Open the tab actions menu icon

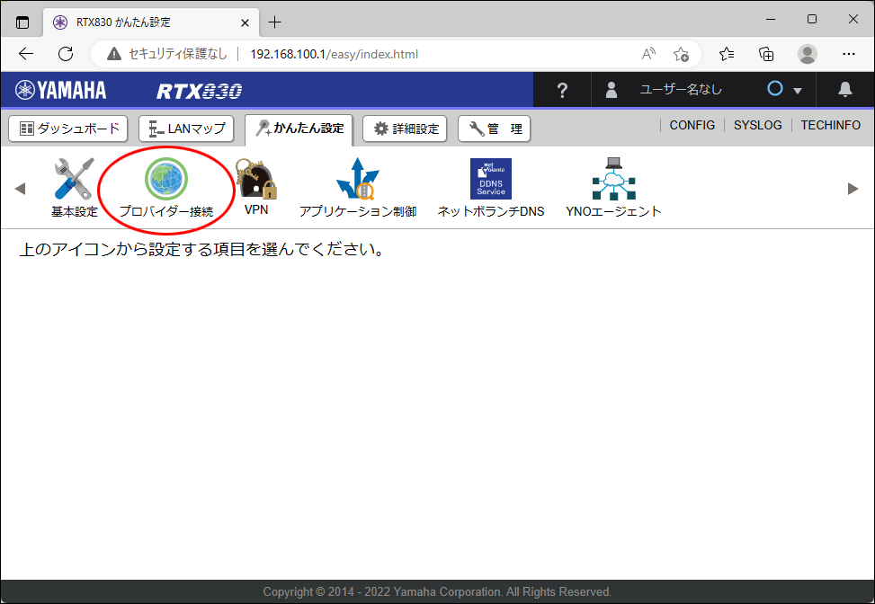point(22,22)
